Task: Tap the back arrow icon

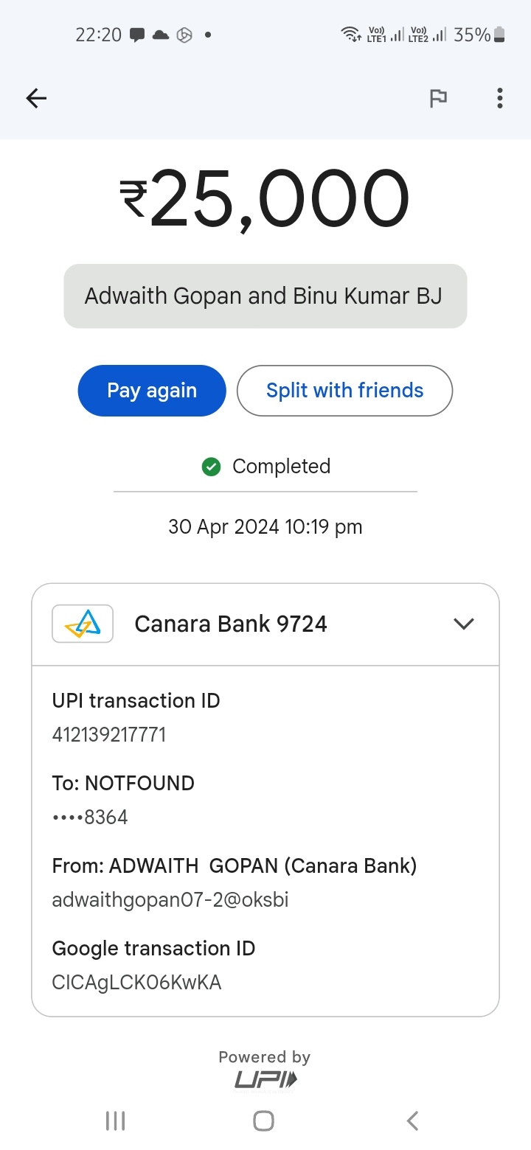Action: pyautogui.click(x=36, y=98)
